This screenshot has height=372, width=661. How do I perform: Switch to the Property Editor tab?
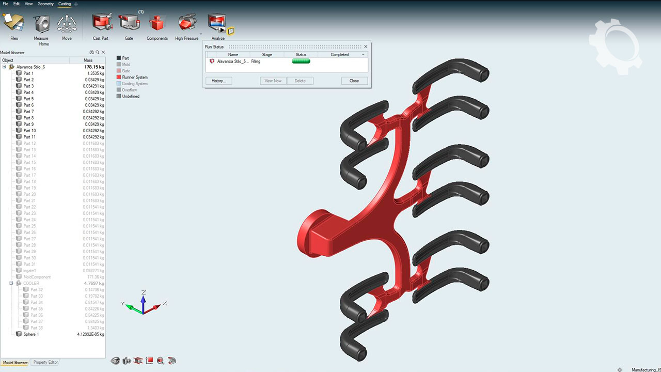[x=45, y=362]
